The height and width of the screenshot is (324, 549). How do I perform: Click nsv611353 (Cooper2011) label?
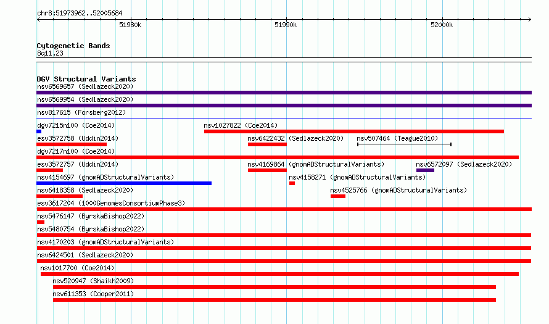point(93,294)
